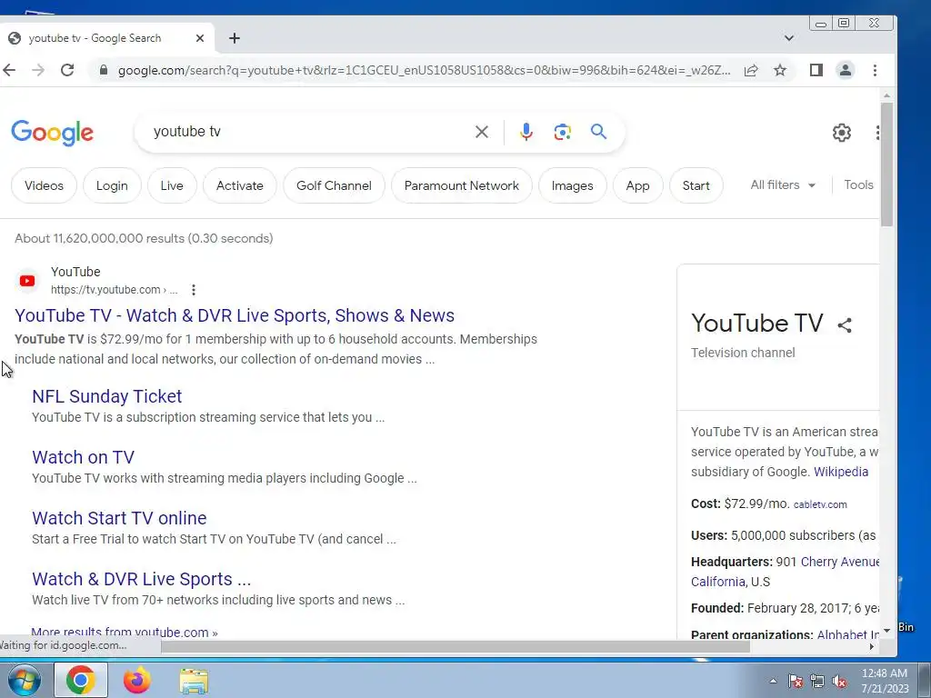This screenshot has height=698, width=931.
Task: Open File Explorer from the taskbar
Action: point(194,682)
